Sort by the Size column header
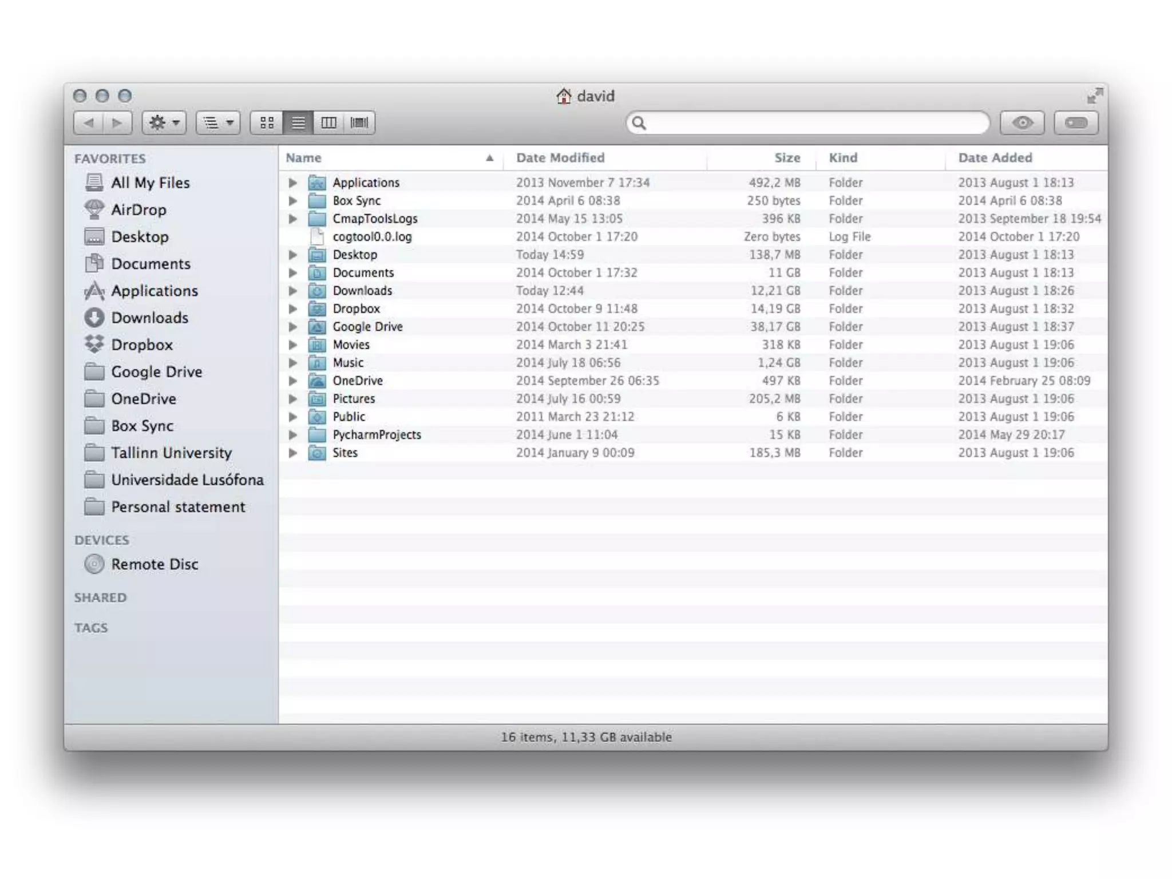The image size is (1172, 879). pos(787,158)
